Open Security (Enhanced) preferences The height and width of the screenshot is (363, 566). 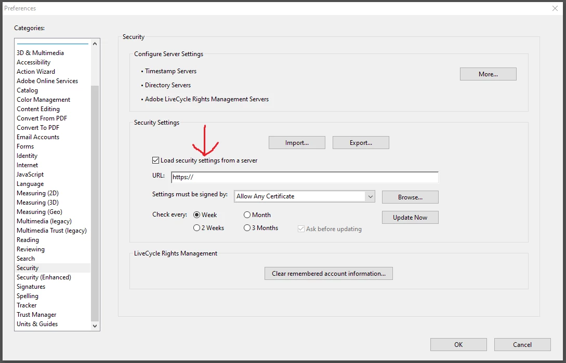click(x=44, y=277)
